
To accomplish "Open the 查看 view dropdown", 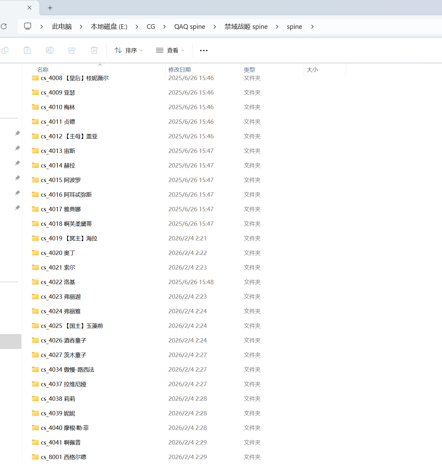I will click(170, 51).
